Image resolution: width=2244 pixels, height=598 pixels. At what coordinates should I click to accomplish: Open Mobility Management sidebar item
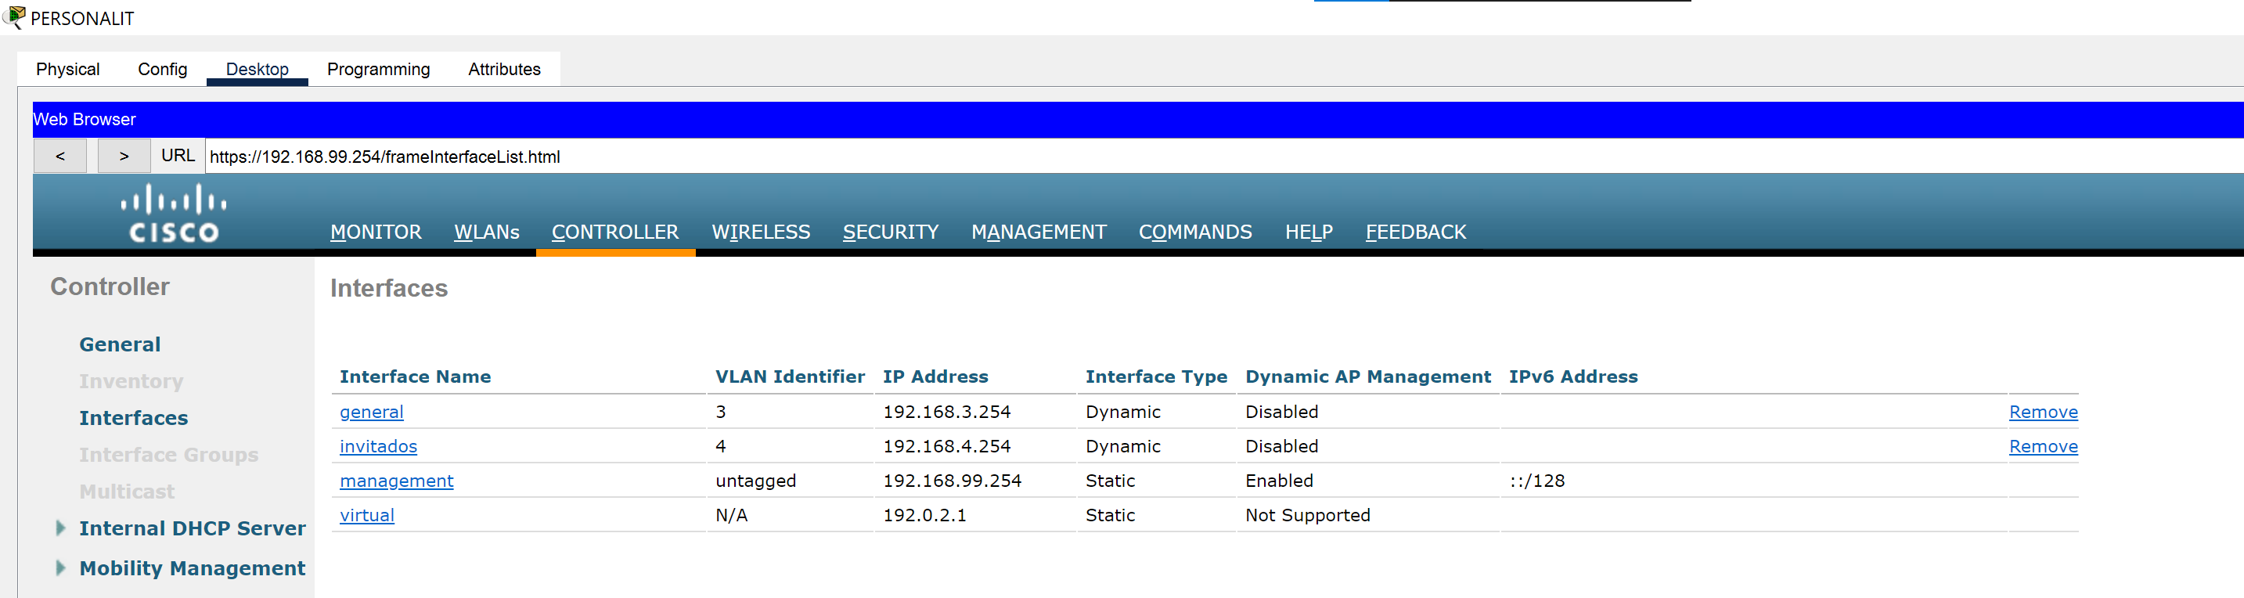[x=193, y=568]
